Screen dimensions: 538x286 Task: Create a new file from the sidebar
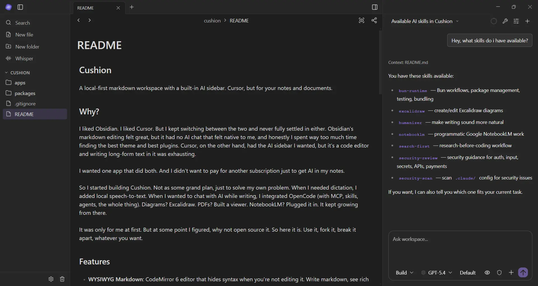24,34
